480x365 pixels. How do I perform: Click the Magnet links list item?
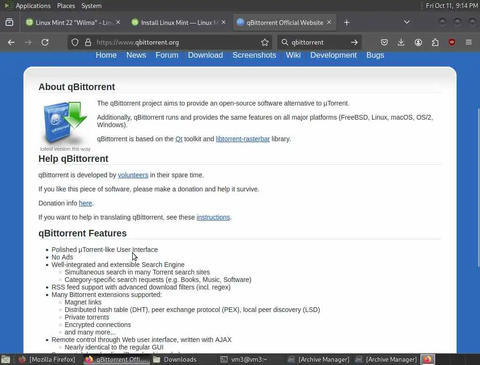[83, 302]
